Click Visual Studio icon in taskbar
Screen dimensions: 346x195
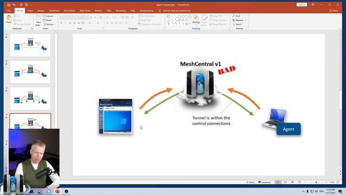tap(40, 191)
